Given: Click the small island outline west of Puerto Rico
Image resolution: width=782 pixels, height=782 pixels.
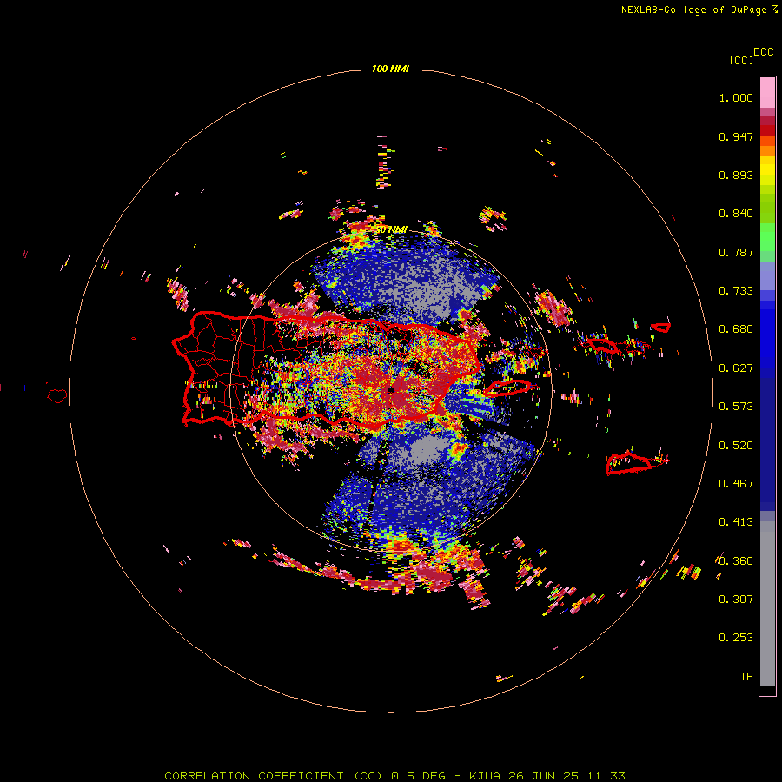Looking at the screenshot, I should click(x=57, y=396).
